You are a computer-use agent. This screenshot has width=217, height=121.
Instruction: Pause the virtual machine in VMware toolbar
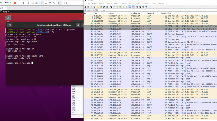click(15, 3)
